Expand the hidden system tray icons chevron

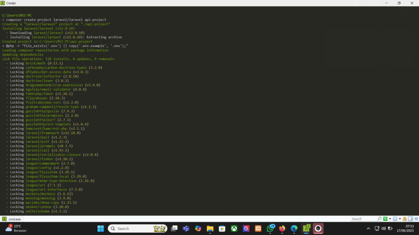click(368, 228)
